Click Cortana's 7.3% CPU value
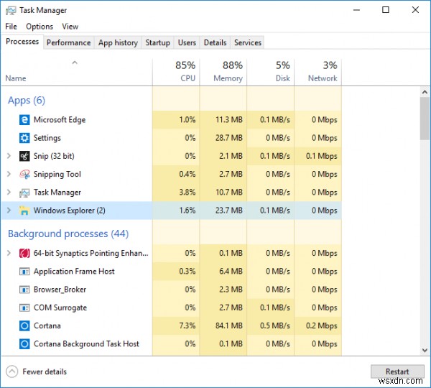431x388 pixels. (x=187, y=326)
